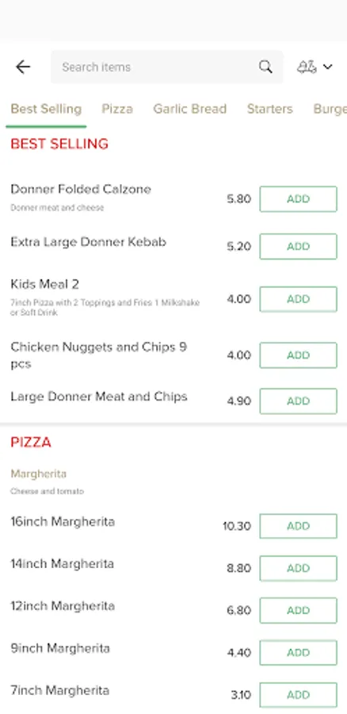The image size is (347, 714).
Task: Add 7inch Margherita pizza
Action: [299, 695]
